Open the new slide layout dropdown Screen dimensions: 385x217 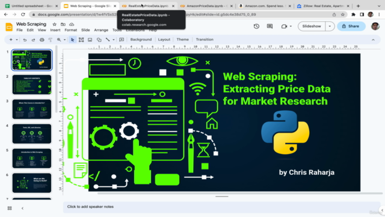[x=17, y=40]
